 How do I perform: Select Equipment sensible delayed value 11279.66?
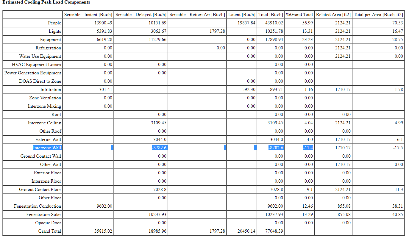coord(157,40)
